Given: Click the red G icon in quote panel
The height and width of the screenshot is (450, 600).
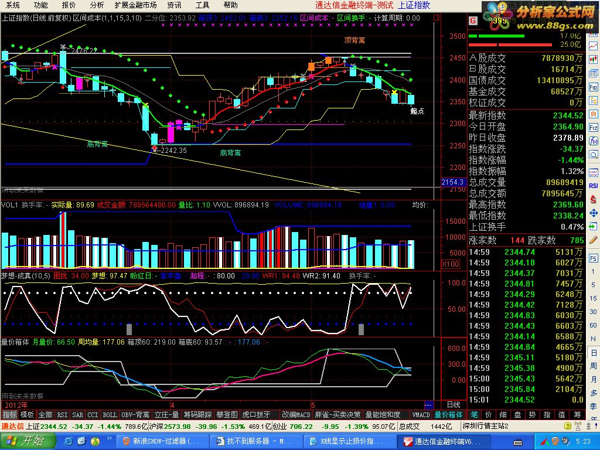Looking at the screenshot, I should [x=473, y=21].
